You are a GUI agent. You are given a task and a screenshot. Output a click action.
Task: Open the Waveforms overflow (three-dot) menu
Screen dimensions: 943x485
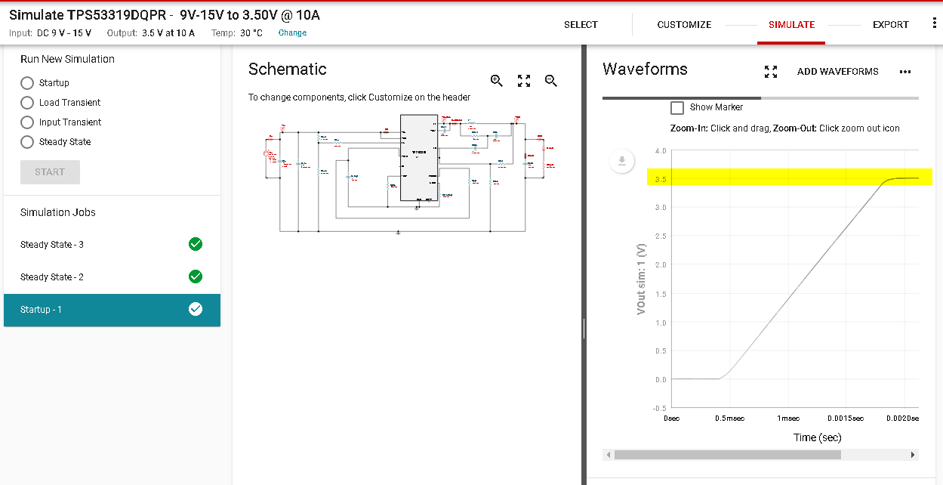point(905,71)
